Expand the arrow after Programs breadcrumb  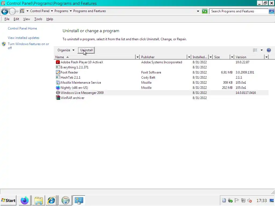point(71,11)
